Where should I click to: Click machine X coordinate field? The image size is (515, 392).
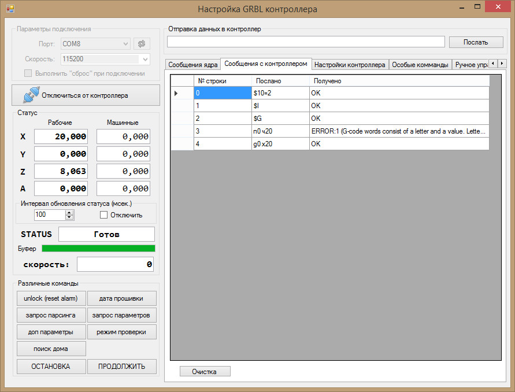coord(123,136)
